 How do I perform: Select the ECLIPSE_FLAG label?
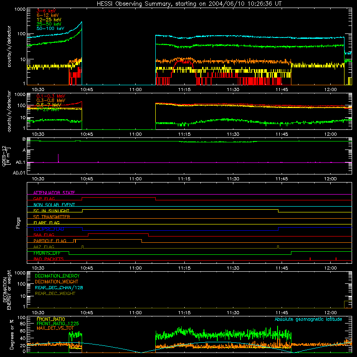(x=49, y=229)
